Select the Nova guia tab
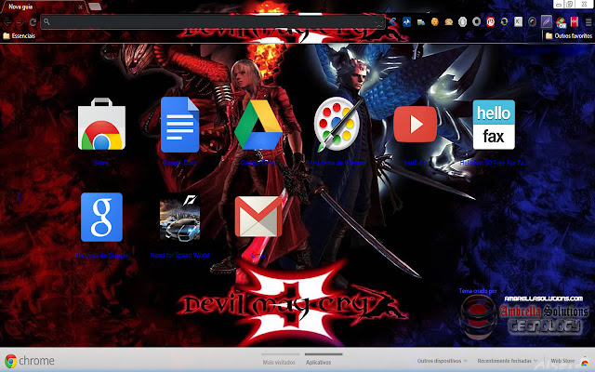 44,7
